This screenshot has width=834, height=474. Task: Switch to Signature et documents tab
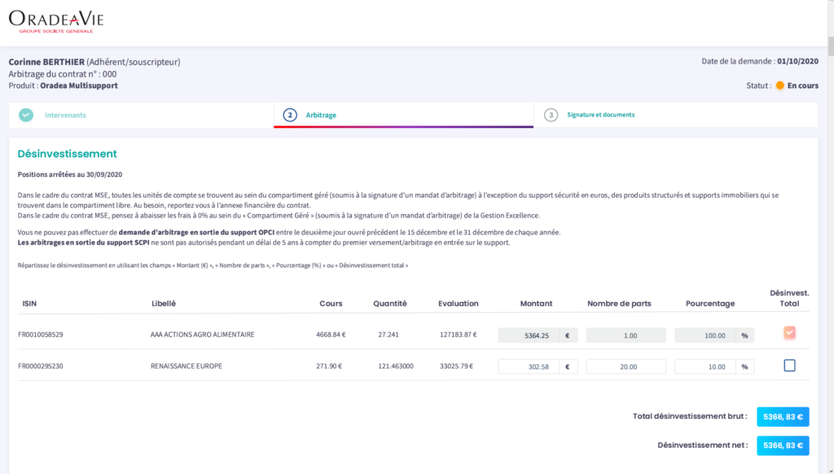pos(600,115)
